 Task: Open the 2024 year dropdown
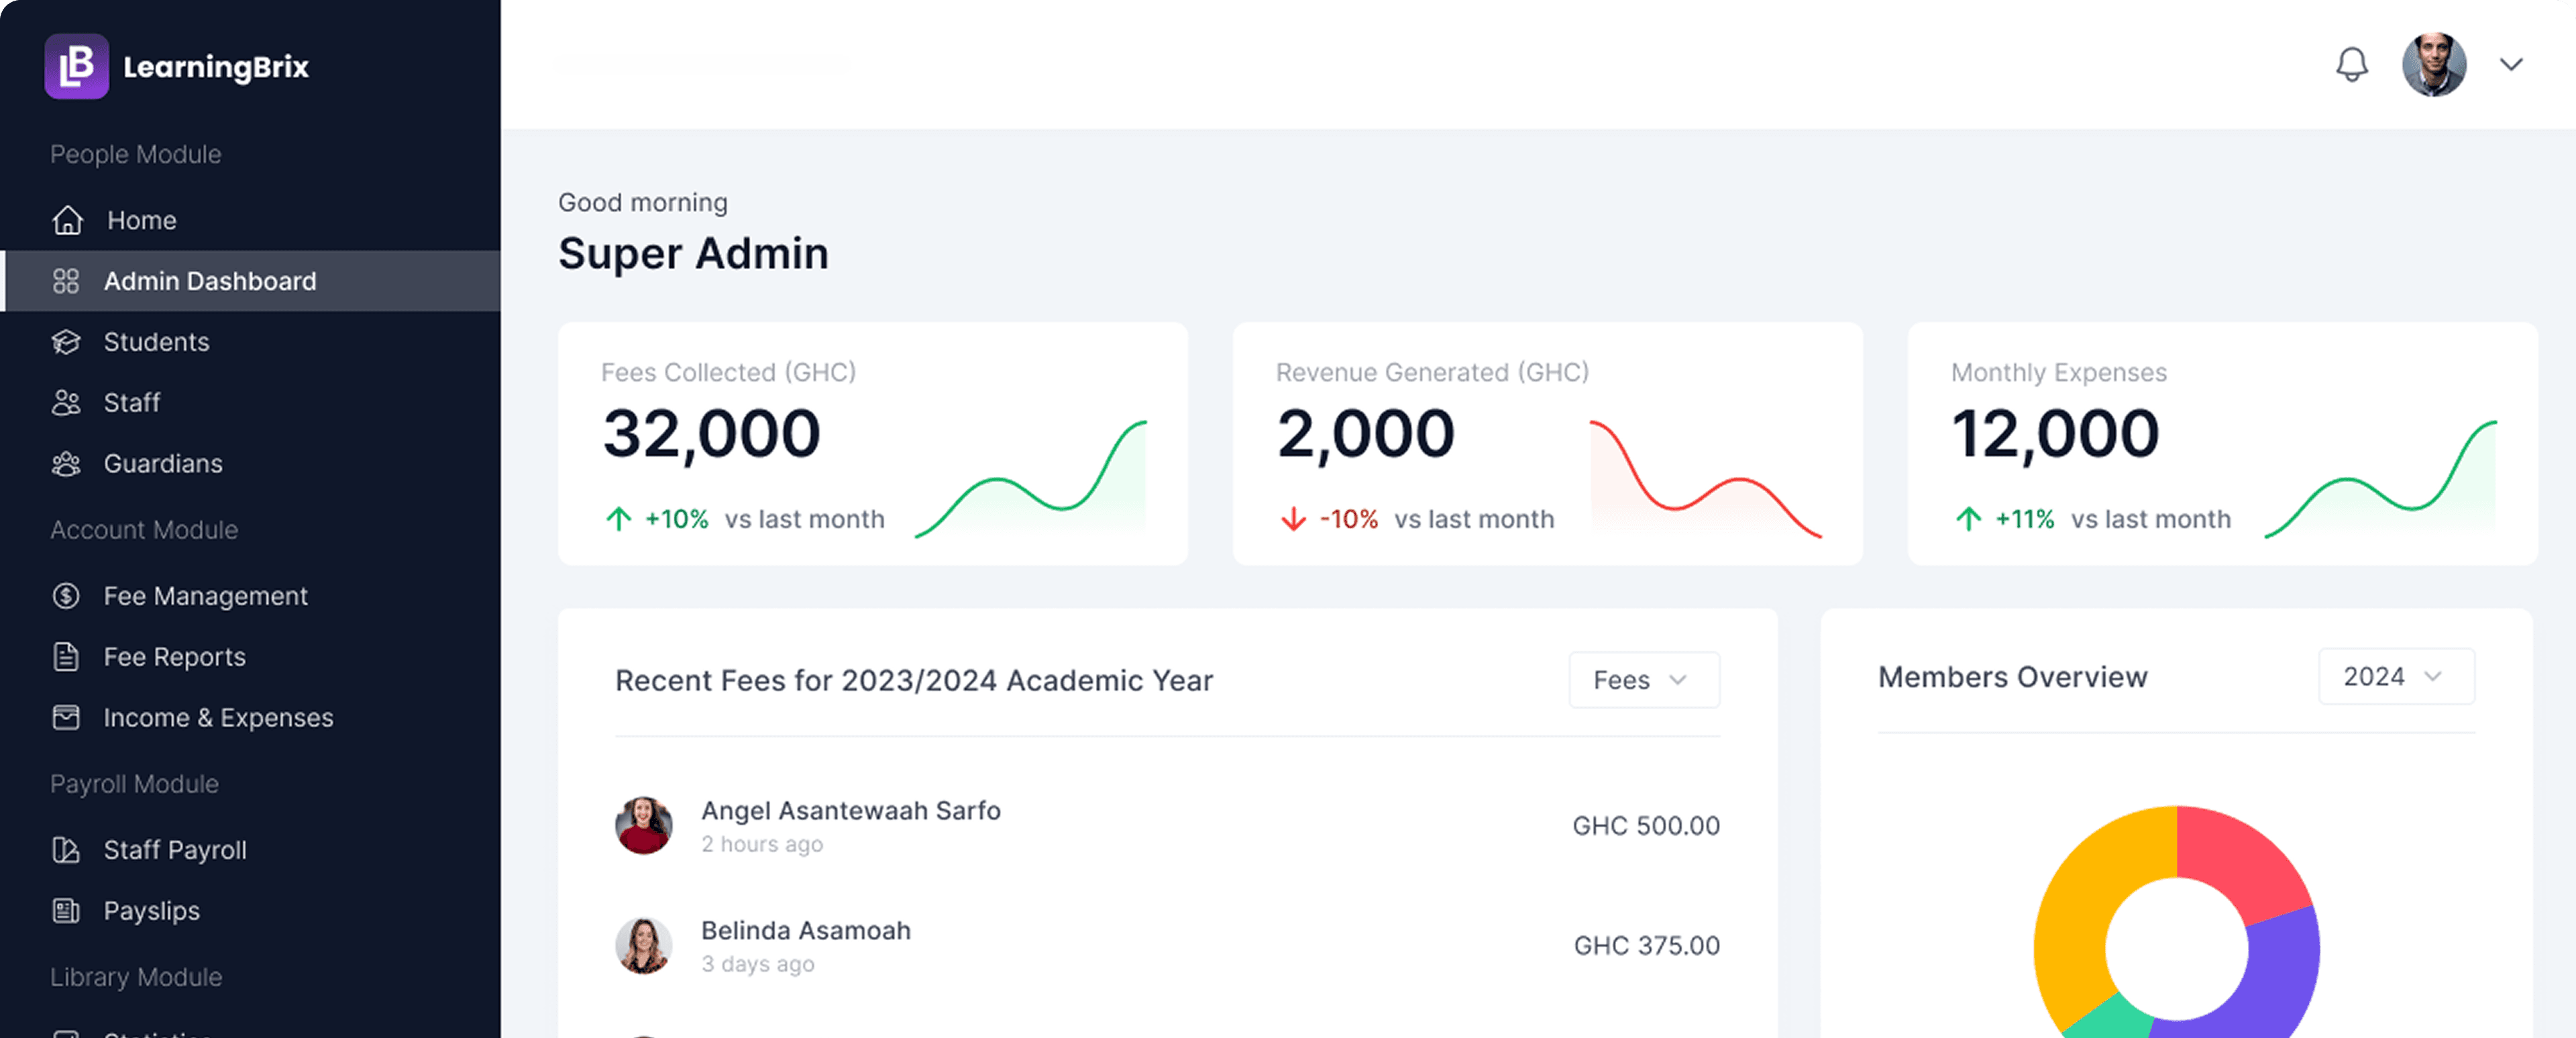[x=2395, y=677]
